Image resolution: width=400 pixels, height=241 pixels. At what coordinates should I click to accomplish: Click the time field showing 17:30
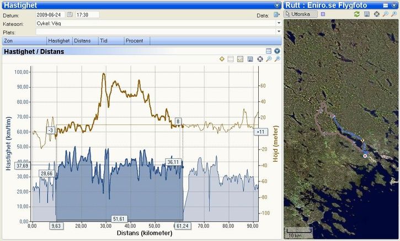87,14
